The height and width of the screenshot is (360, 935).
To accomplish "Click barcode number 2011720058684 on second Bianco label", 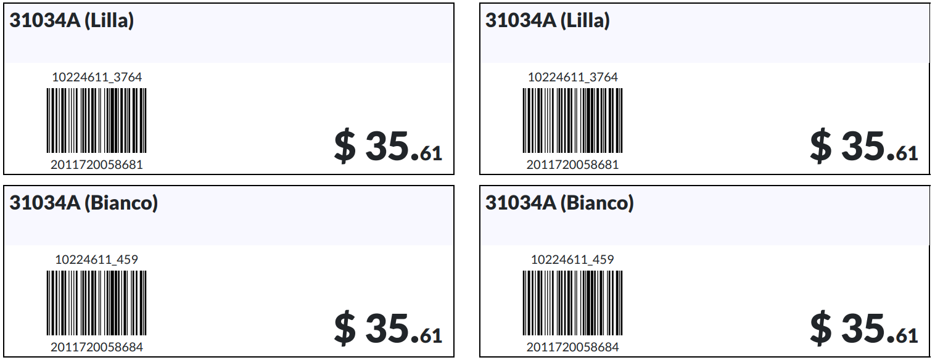I will coord(573,347).
